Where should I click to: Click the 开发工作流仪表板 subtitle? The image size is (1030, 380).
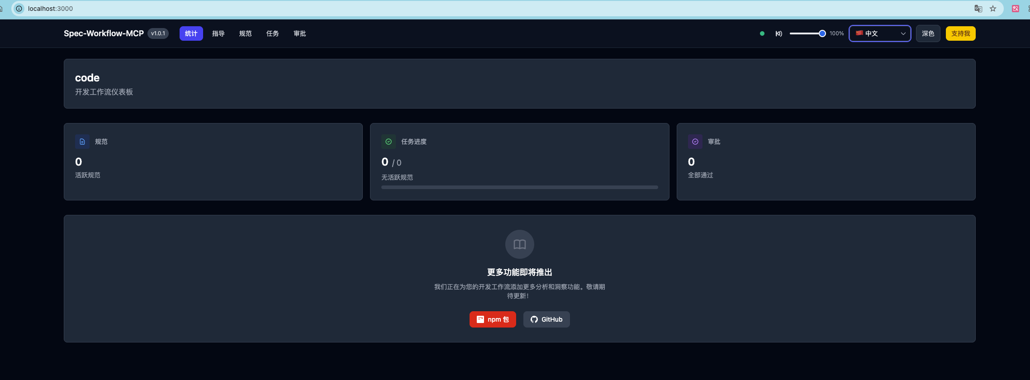tap(104, 92)
